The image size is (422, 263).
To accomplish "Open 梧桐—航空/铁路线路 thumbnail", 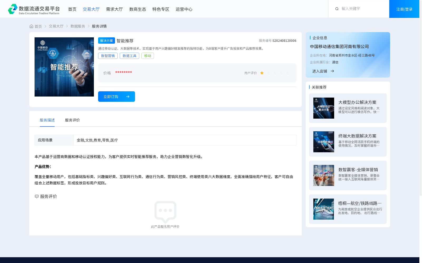I will click(x=324, y=209).
